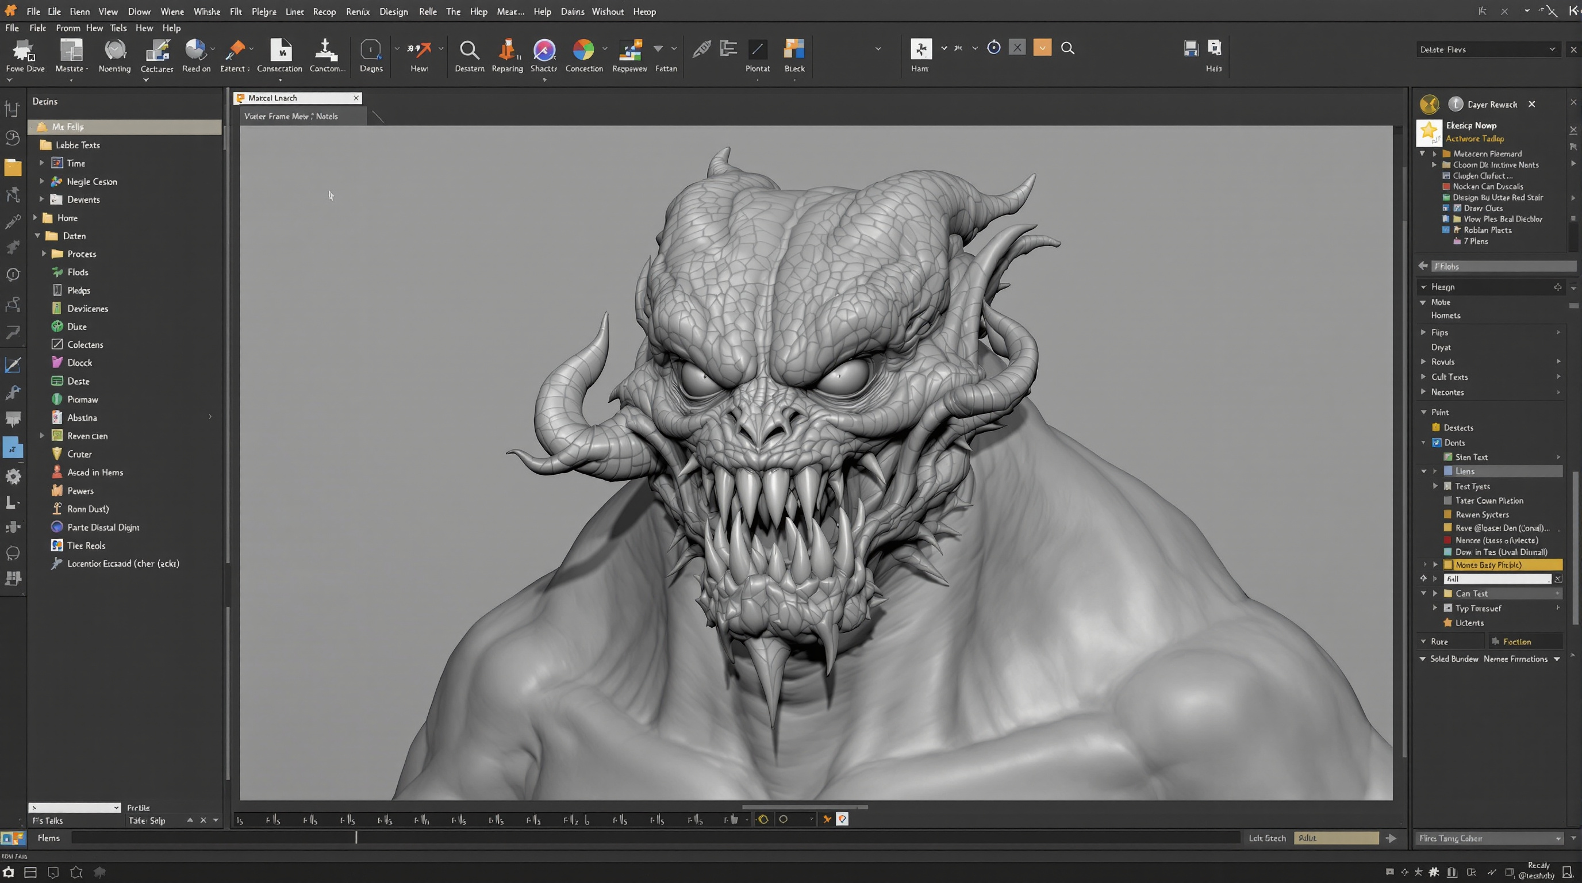1582x883 pixels.
Task: Expand the Home folder in tree
Action: [36, 218]
